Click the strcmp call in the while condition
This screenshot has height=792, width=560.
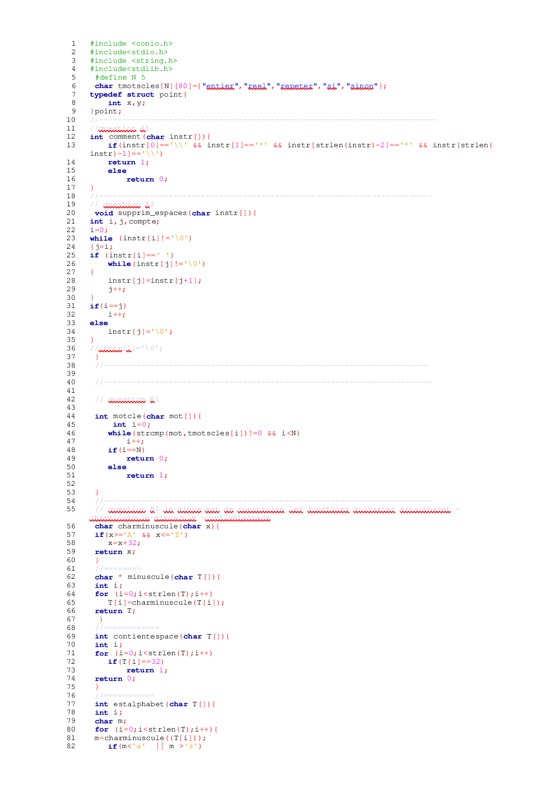(131, 433)
